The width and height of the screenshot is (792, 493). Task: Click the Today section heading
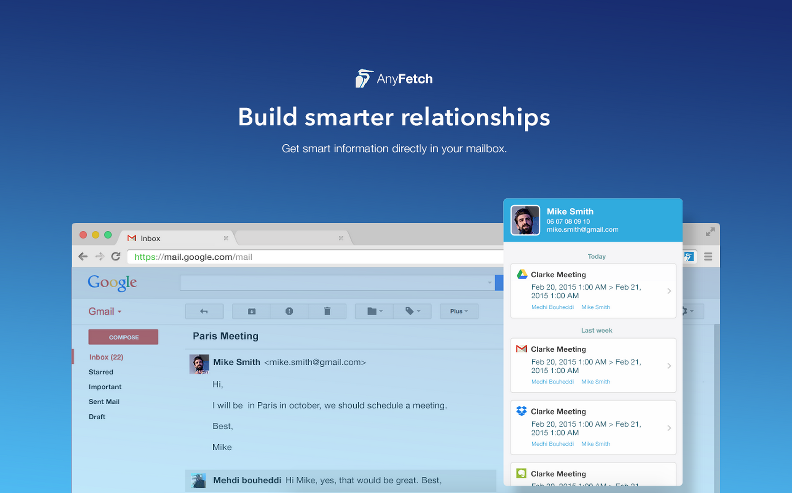[596, 256]
